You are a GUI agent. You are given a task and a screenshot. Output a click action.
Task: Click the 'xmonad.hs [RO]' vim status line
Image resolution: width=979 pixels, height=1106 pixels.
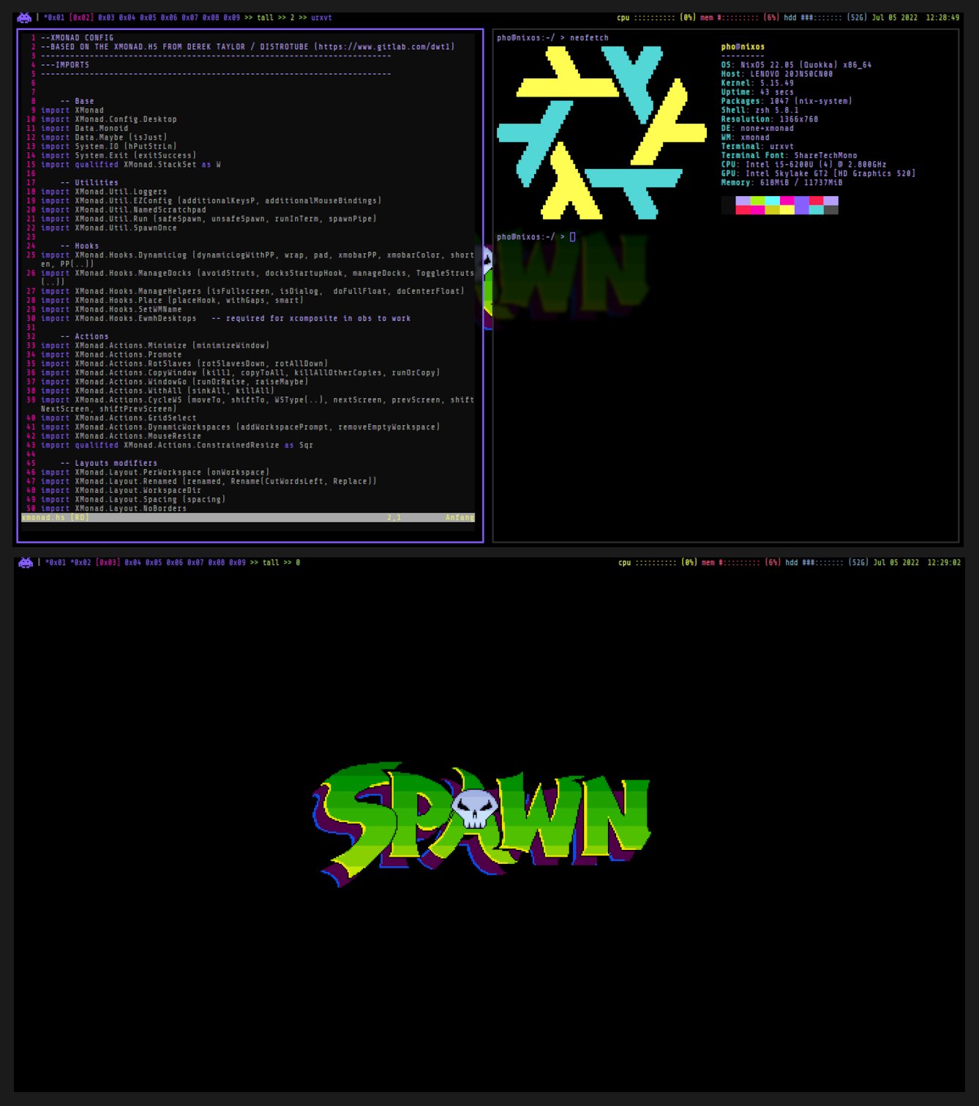[248, 518]
